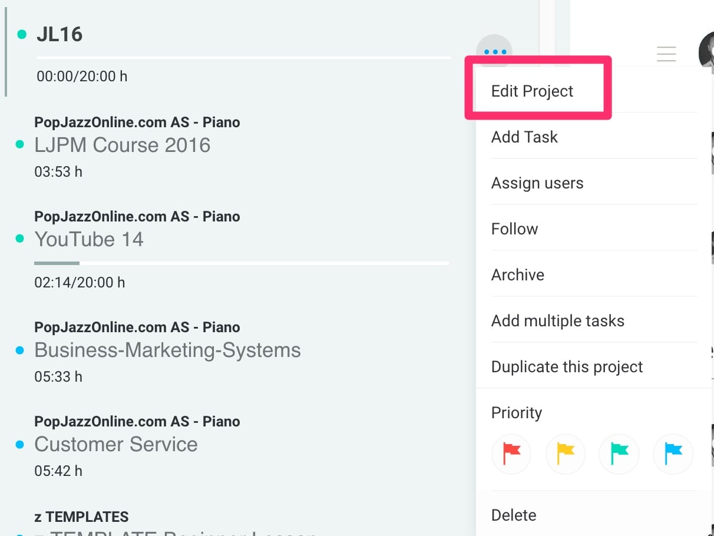Viewport: 714px width, 536px height.
Task: Click Follow in the project menu
Action: pyautogui.click(x=514, y=229)
